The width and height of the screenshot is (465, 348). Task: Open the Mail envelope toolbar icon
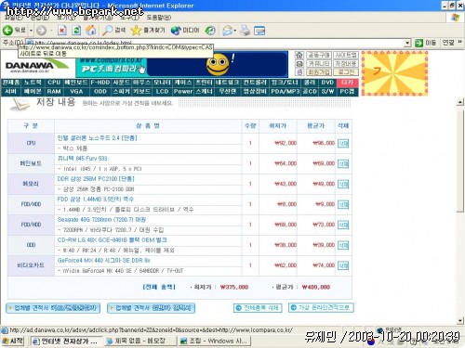228,31
